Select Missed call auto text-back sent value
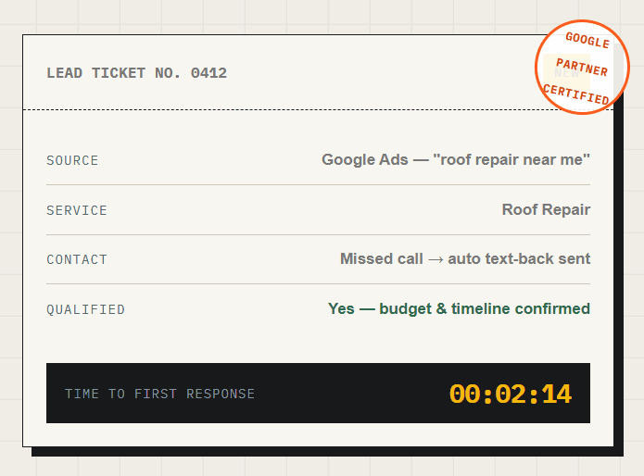This screenshot has height=476, width=644. tap(465, 259)
